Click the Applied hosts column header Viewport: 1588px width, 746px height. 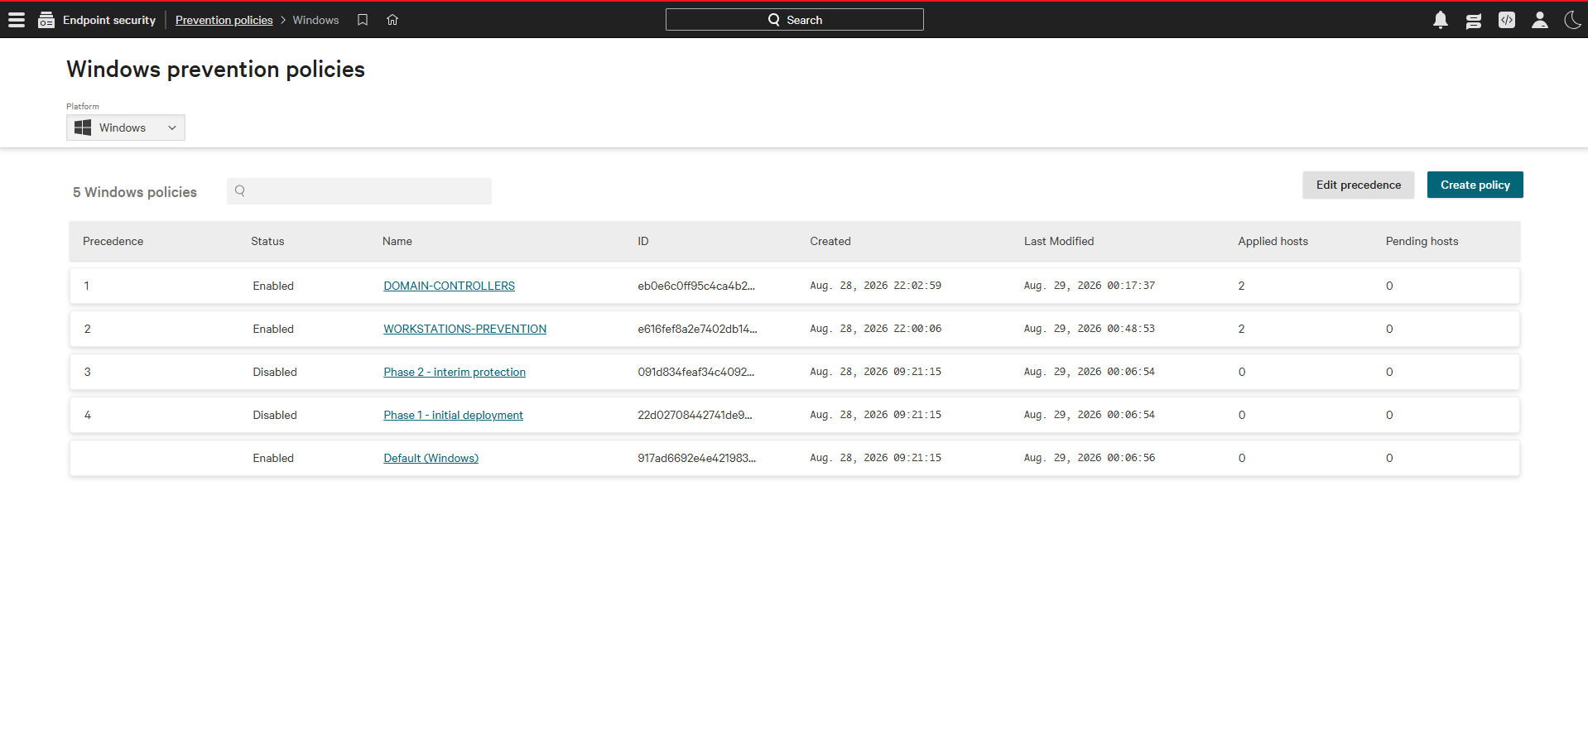tap(1273, 241)
